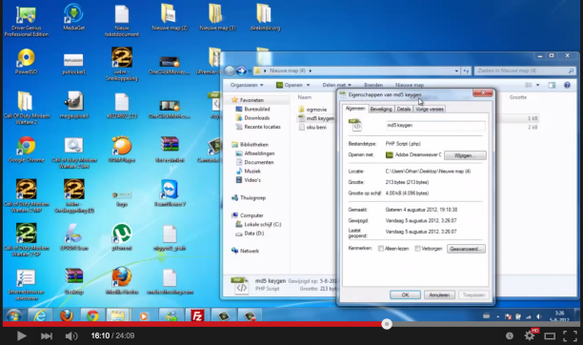Open the EPSON Scan desktop shortcut
The height and width of the screenshot is (345, 583).
[x=73, y=237]
